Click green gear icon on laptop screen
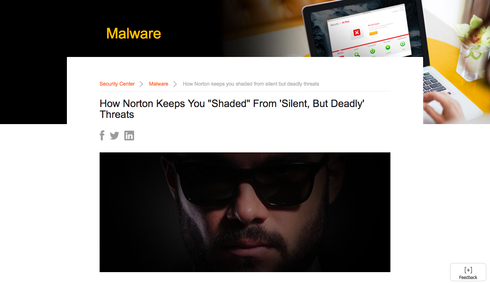490x283 pixels. [x=387, y=47]
